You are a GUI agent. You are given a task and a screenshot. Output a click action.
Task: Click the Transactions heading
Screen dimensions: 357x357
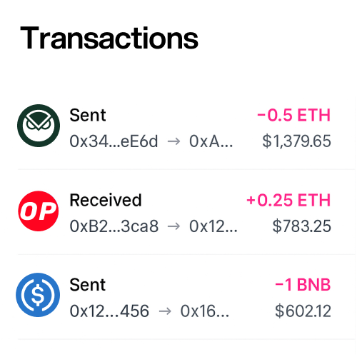109,38
